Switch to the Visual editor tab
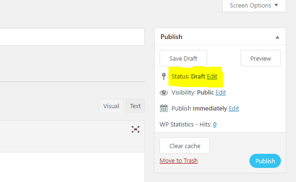 click(111, 106)
